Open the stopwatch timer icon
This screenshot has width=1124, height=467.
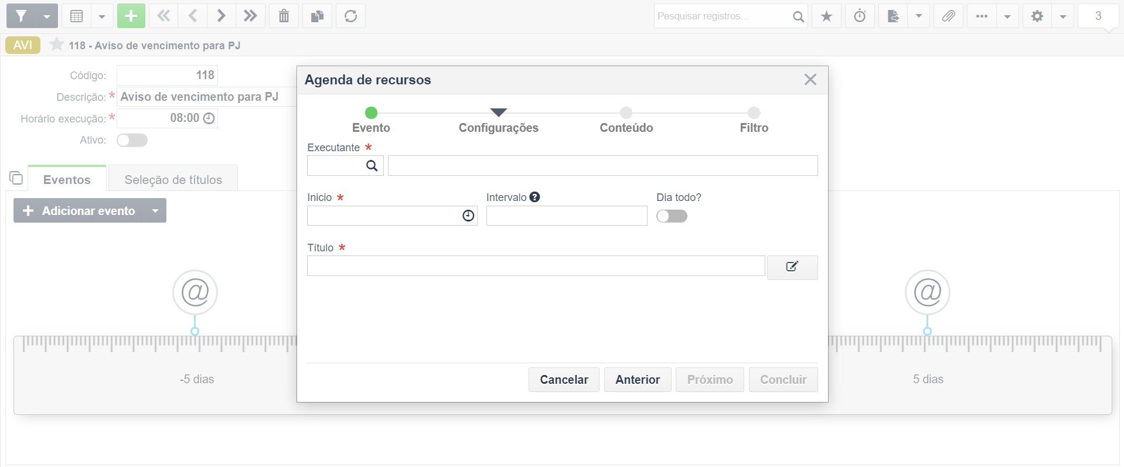click(860, 16)
